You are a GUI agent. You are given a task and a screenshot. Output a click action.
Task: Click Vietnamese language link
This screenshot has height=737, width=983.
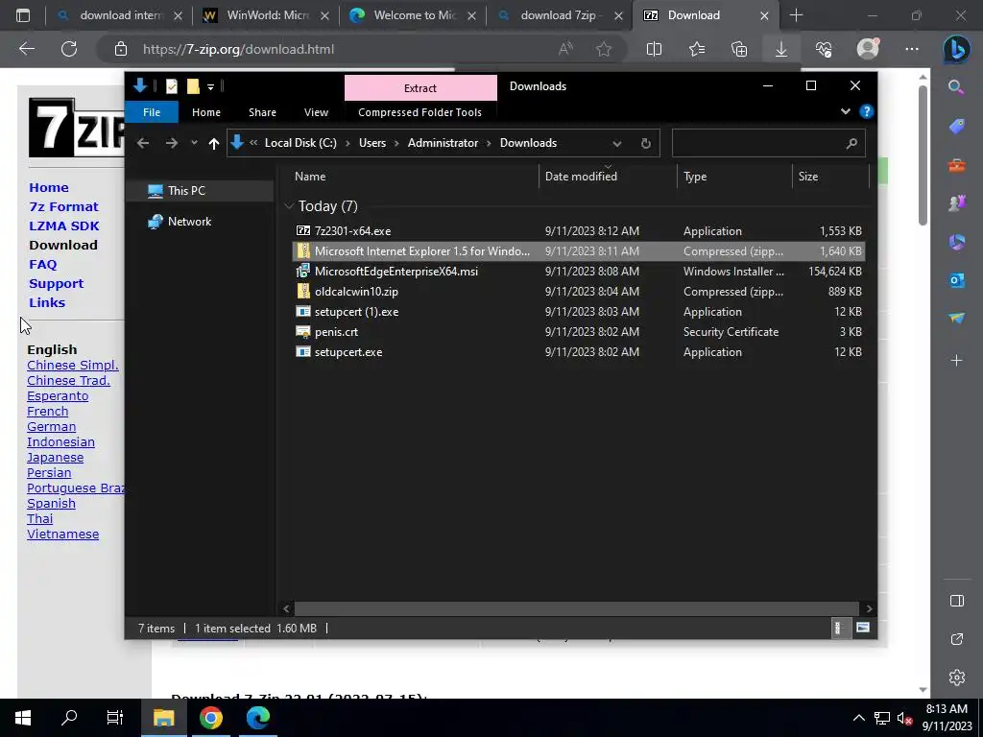click(62, 535)
